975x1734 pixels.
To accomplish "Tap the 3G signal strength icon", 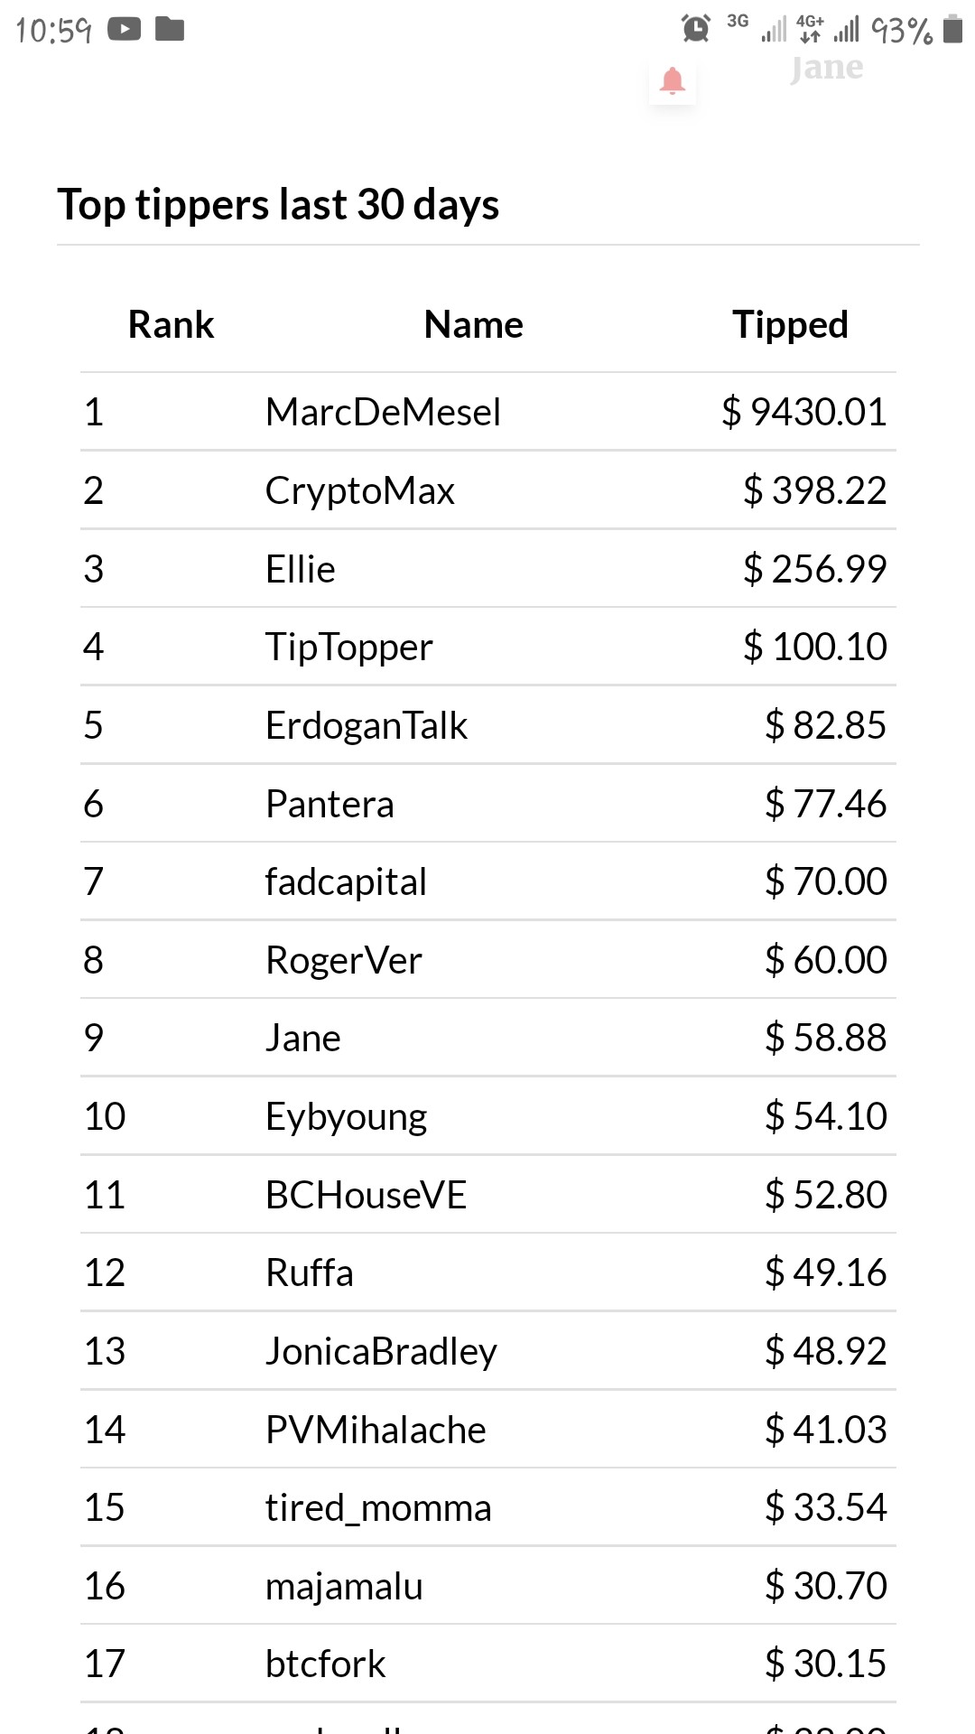I will click(x=757, y=29).
